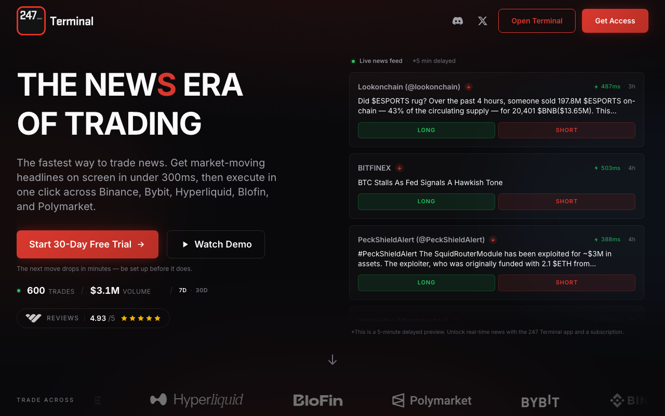Click the Lookonchain (@lookonchain) source name
The height and width of the screenshot is (416, 665).
point(409,87)
